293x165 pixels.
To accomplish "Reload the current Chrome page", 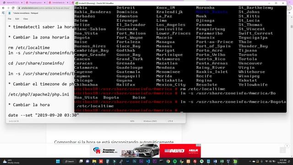I will coord(13,8).
